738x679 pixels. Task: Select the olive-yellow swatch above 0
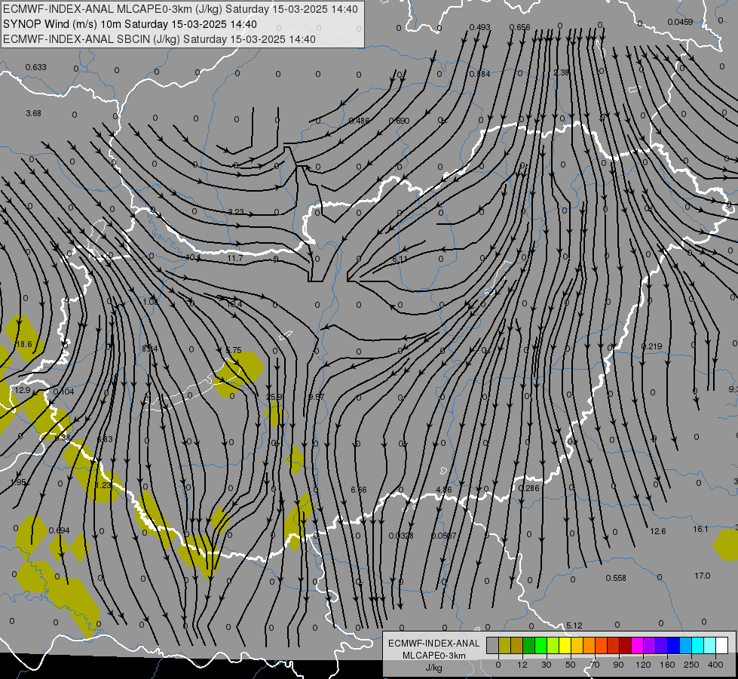point(504,645)
